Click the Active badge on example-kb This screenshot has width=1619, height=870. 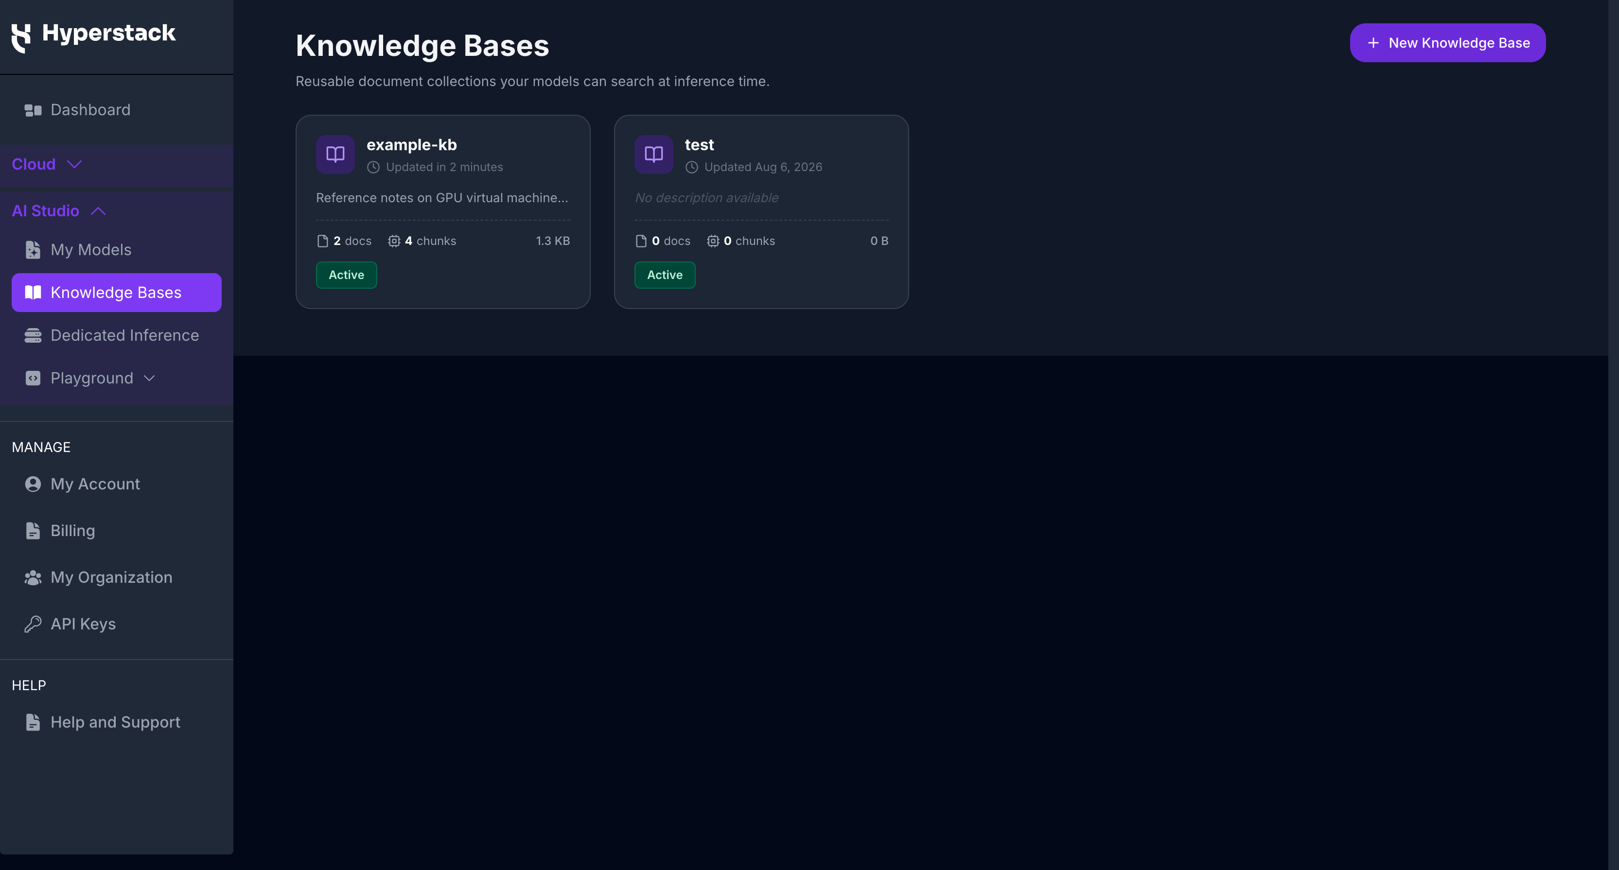346,275
